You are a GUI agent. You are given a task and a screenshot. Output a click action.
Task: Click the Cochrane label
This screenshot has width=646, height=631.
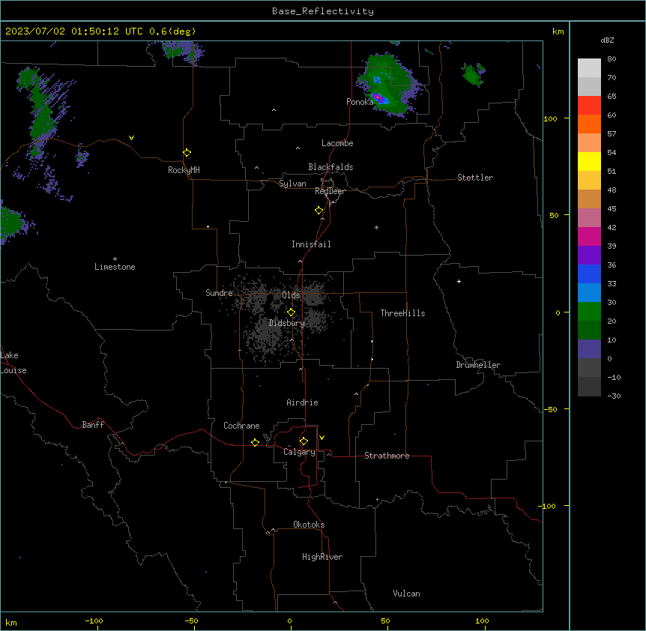[241, 426]
